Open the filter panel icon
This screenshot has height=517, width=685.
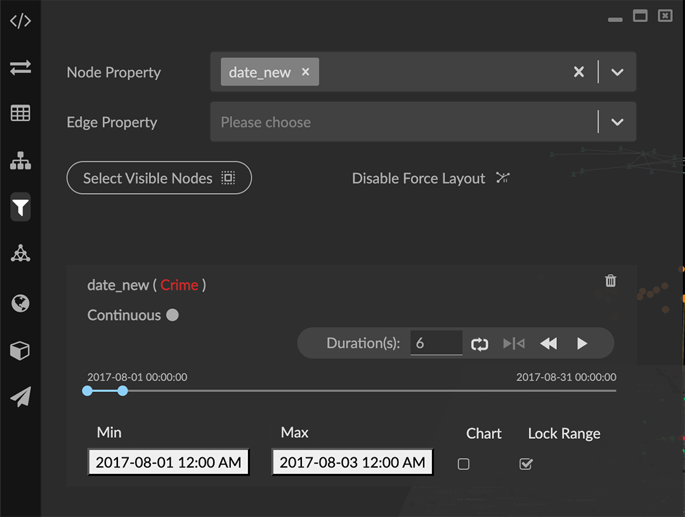pyautogui.click(x=20, y=207)
